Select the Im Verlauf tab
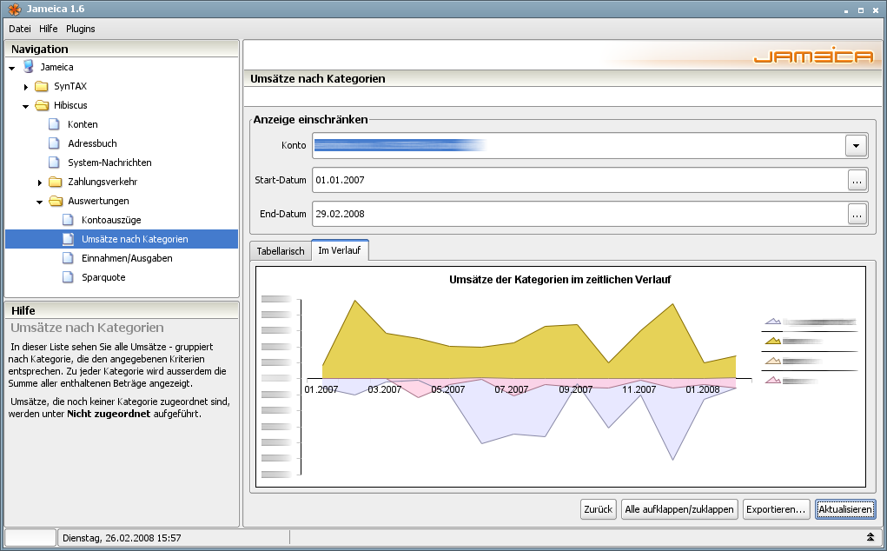887x551 pixels. (340, 250)
